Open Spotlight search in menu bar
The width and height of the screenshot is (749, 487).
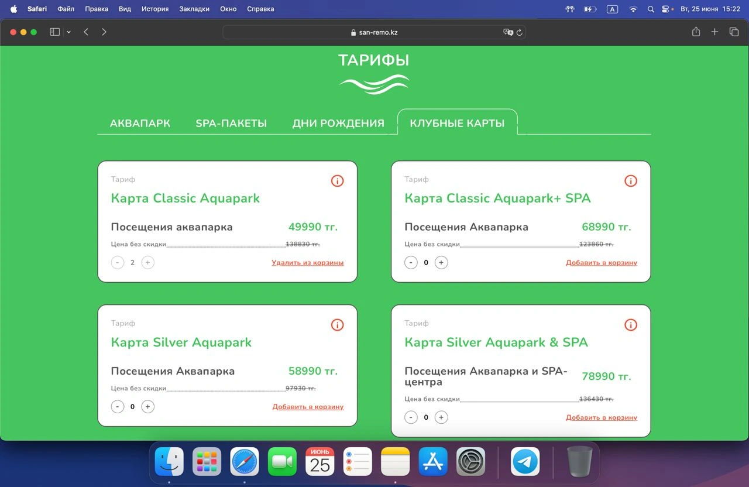(651, 9)
